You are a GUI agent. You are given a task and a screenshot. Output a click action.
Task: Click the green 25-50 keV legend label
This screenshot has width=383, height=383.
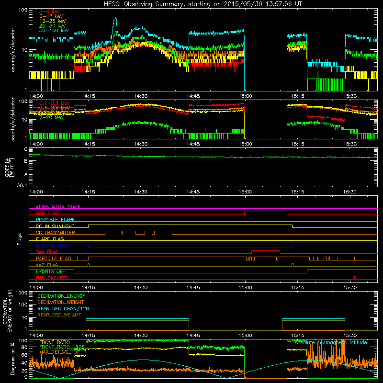(53, 26)
